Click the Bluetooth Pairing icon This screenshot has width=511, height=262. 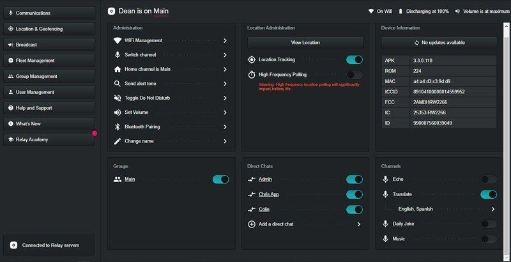coord(118,127)
